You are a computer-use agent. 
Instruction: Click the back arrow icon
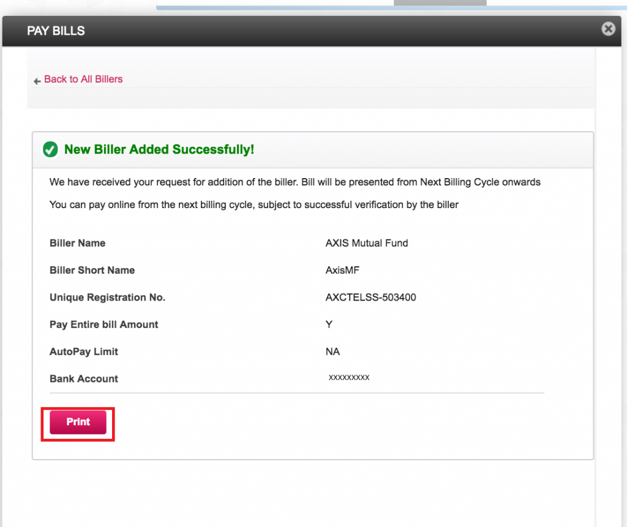37,81
